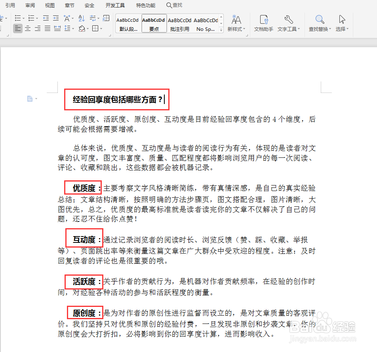
Task: Apply the 默认段... style
Action: coord(128,23)
